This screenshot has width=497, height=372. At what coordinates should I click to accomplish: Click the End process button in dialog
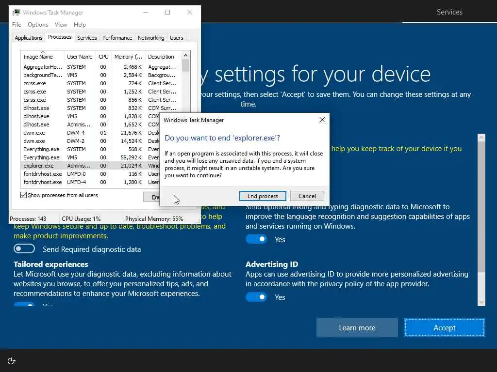click(263, 196)
